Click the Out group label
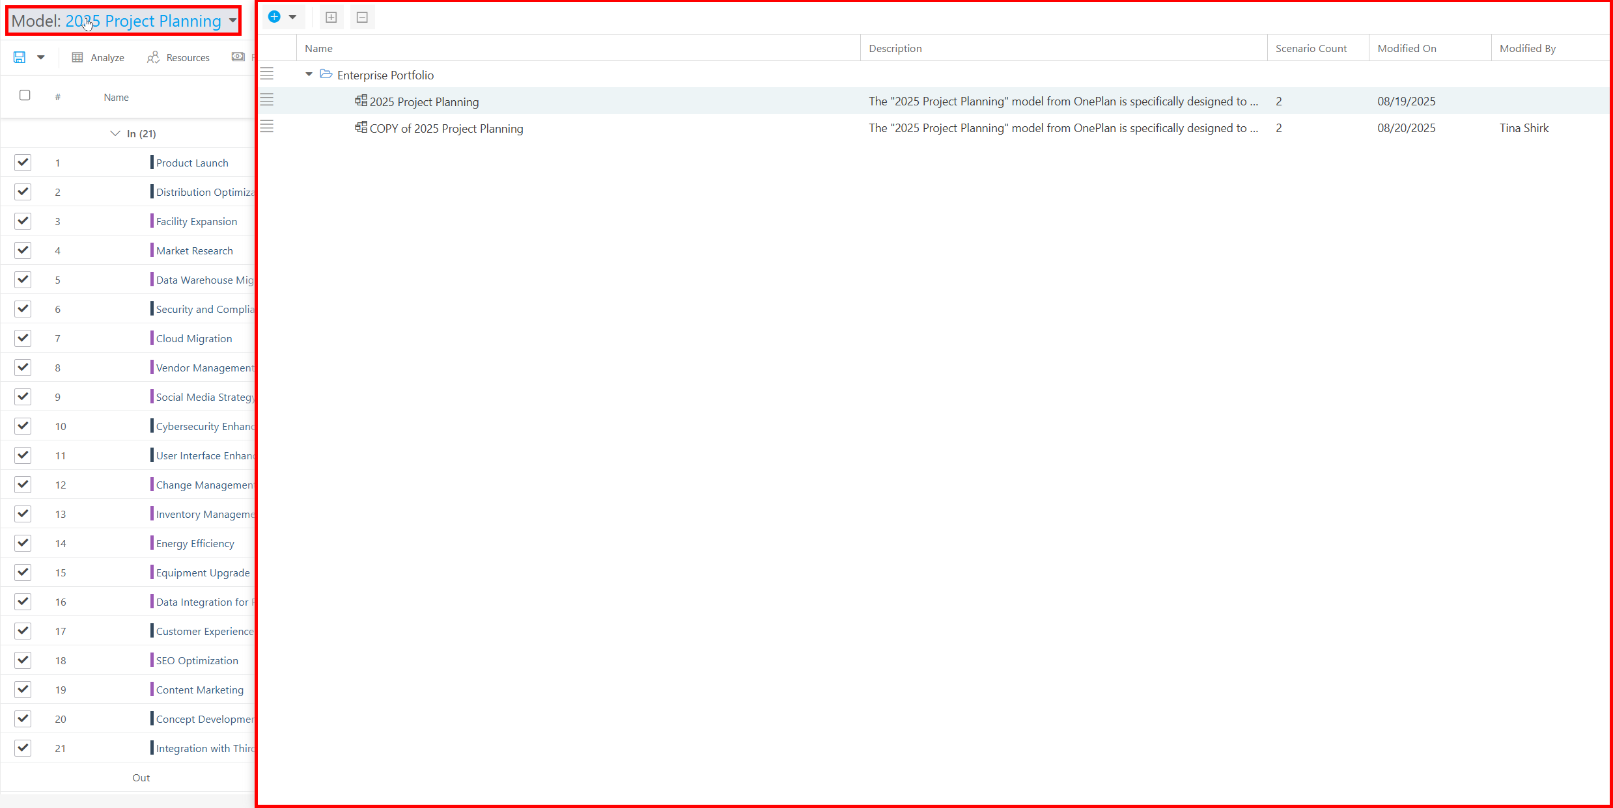The width and height of the screenshot is (1613, 808). (141, 777)
